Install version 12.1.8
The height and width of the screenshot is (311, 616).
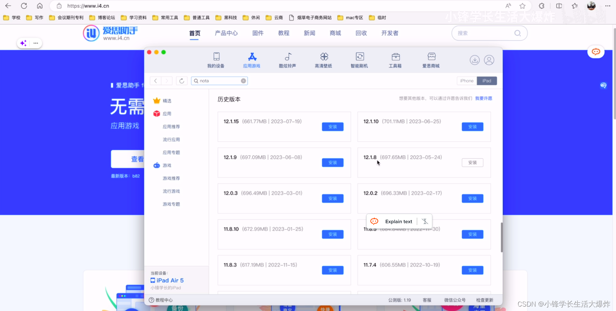point(473,162)
